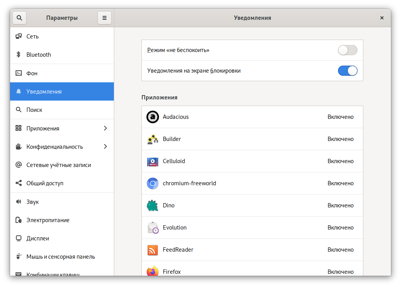Click the Режим «не беспокоить» label
Viewport: 401px width, 287px height.
(178, 50)
